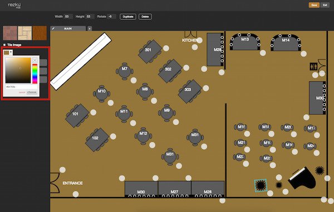Add a new floor tab with plus
Image resolution: width=334 pixels, height=212 pixels.
[x=90, y=28]
